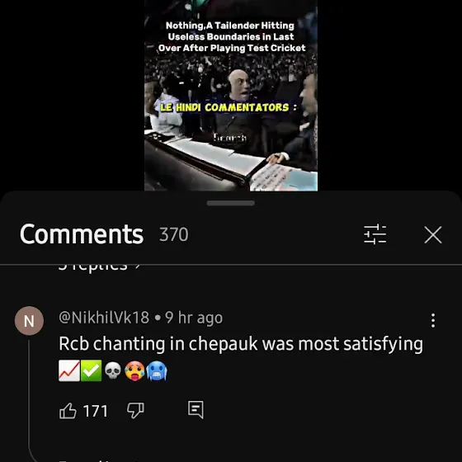Like the NikhilVk18 comment
Screen dimensions: 462x462
pos(68,411)
